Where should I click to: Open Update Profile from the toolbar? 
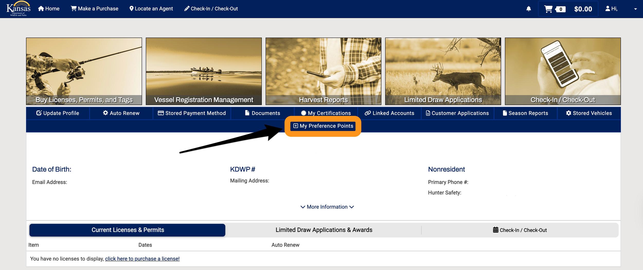[58, 113]
